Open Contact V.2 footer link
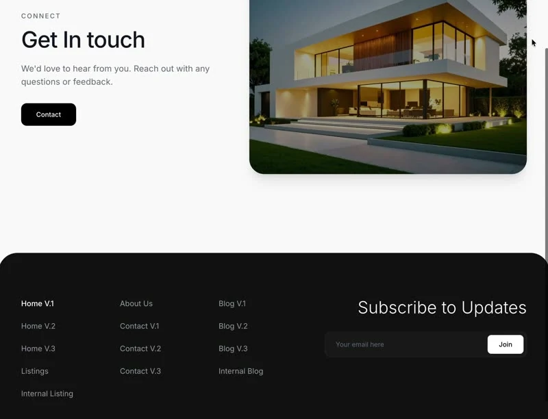Viewport: 548px width, 419px height. [x=140, y=348]
